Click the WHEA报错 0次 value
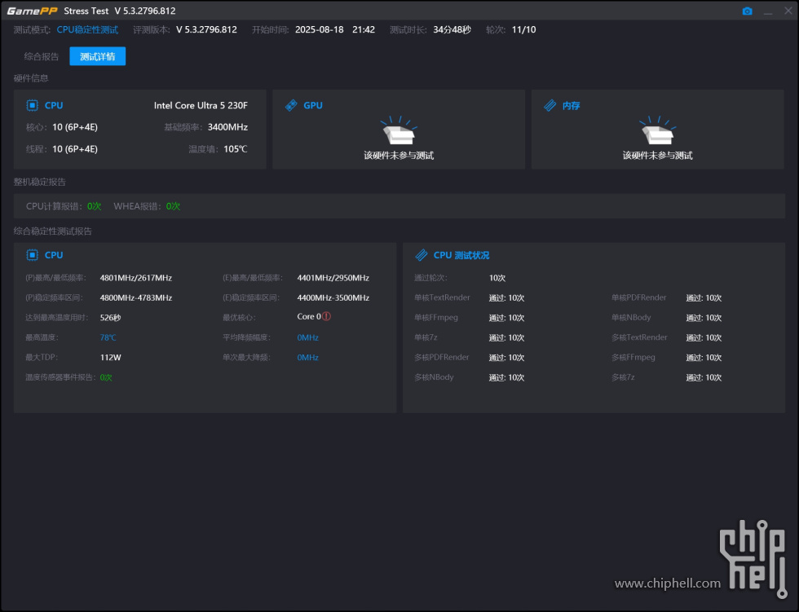The width and height of the screenshot is (799, 612). point(173,206)
